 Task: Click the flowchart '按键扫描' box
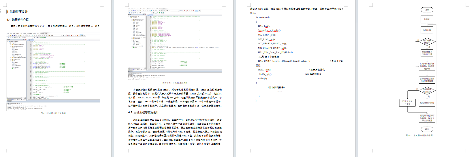click(427, 30)
